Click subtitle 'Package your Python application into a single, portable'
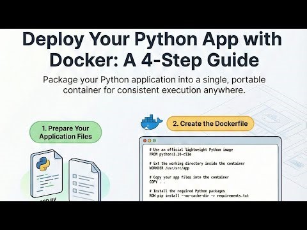Screen dimensions: 307x230 [x=154, y=80]
